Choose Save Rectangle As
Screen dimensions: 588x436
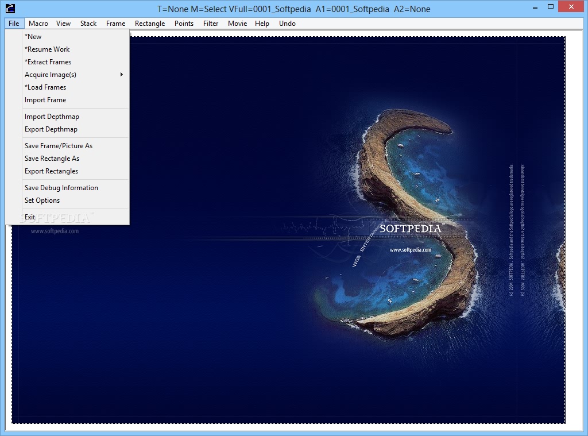click(68, 159)
